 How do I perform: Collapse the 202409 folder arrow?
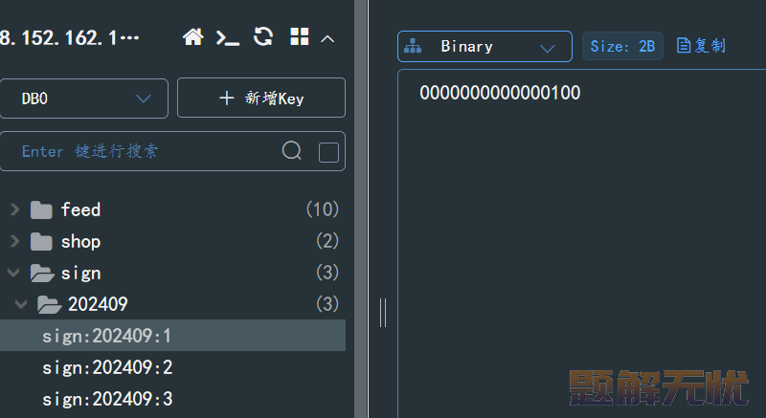[x=20, y=304]
